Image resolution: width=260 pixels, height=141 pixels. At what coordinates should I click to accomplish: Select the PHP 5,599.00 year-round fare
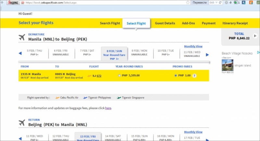coord(119,76)
